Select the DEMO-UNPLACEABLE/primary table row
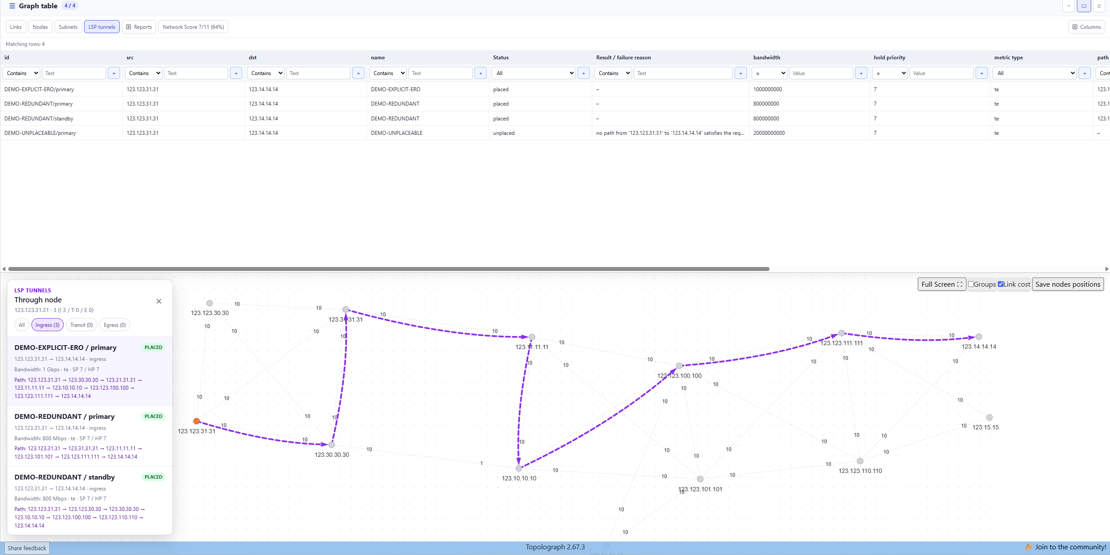 [555, 133]
